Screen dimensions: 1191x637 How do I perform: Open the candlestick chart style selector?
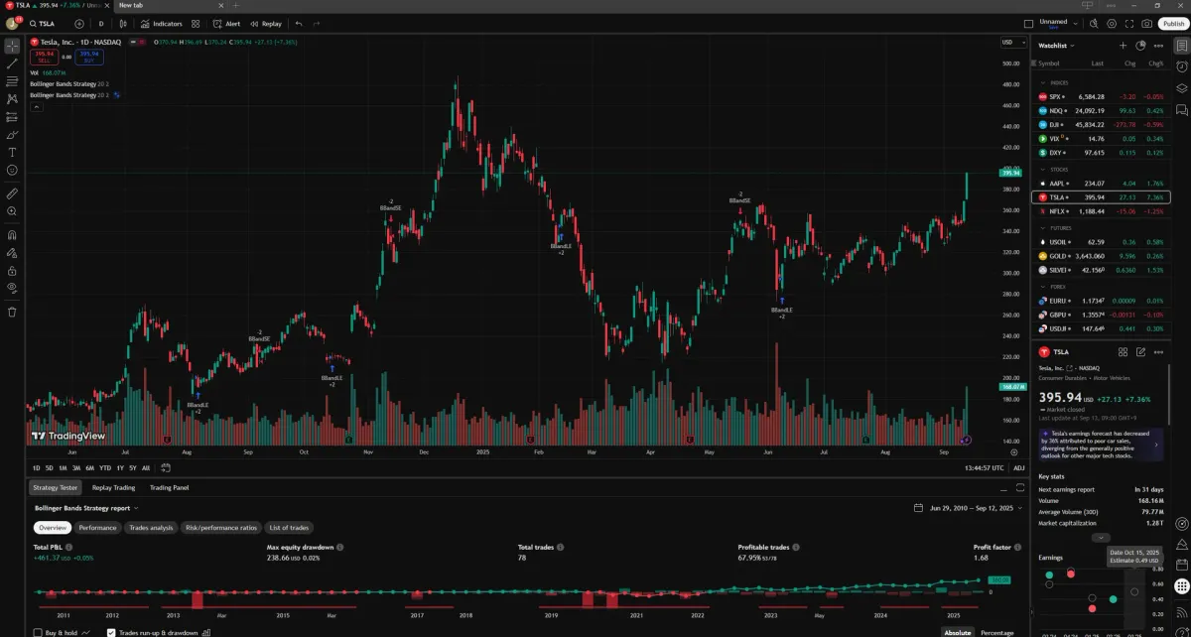pyautogui.click(x=125, y=23)
